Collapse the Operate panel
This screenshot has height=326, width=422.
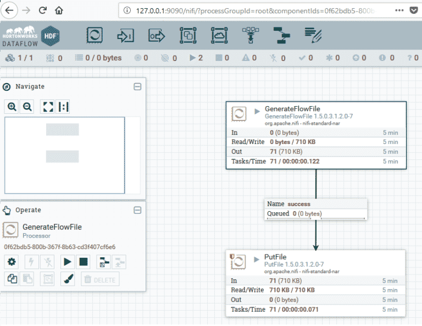point(137,210)
